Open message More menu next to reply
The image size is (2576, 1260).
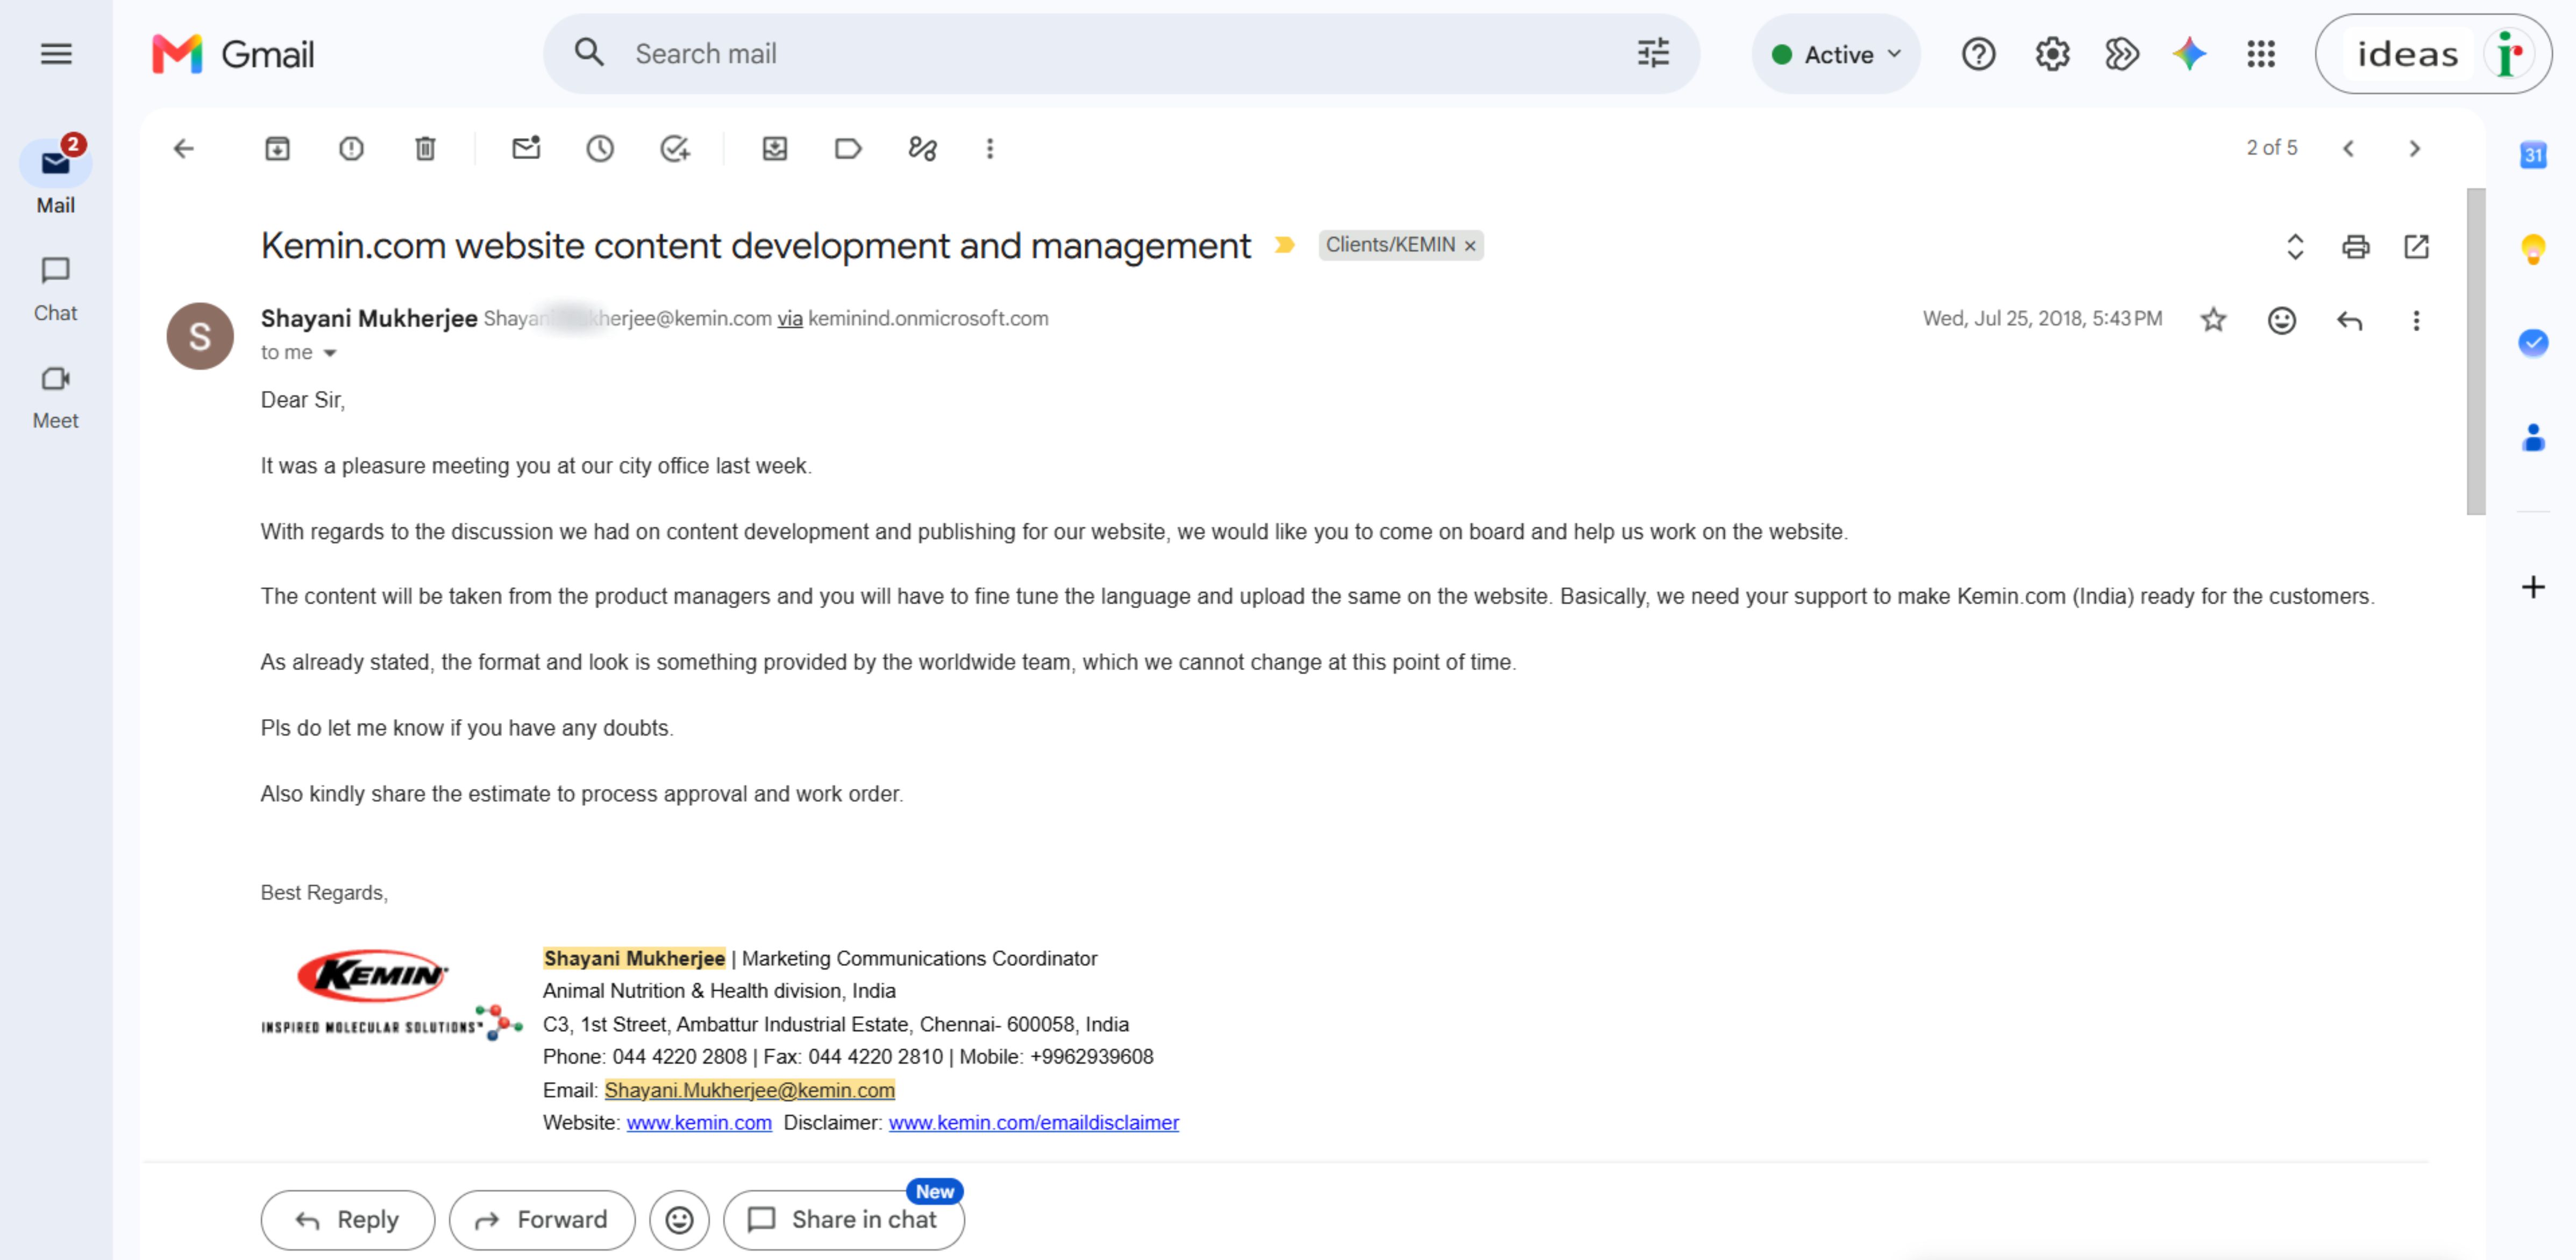tap(2416, 320)
